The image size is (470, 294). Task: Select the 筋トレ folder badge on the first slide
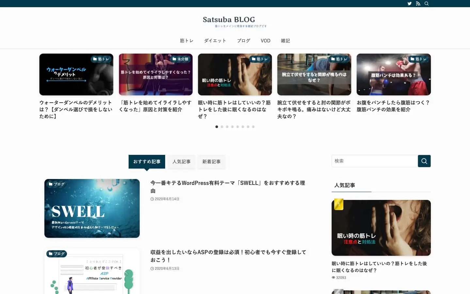click(101, 59)
